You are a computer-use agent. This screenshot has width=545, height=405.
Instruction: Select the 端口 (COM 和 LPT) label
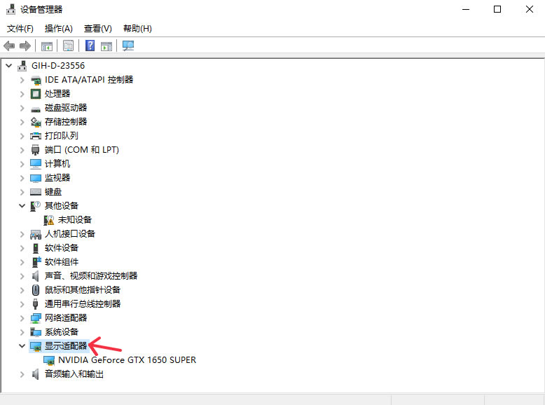click(82, 150)
